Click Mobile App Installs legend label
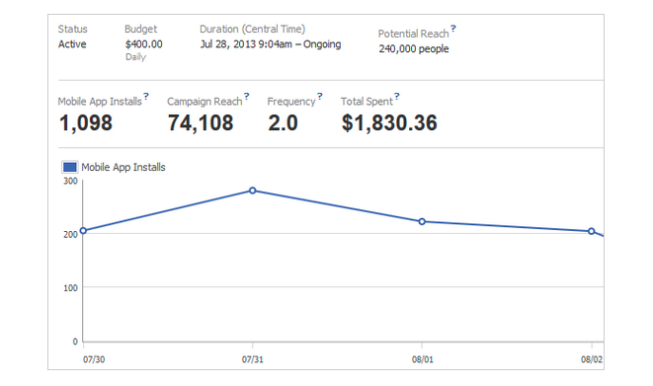653x386 pixels. pyautogui.click(x=123, y=167)
